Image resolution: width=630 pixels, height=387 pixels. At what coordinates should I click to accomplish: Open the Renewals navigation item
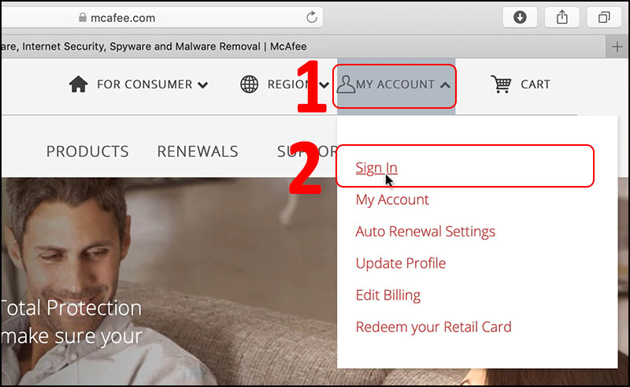tap(197, 151)
